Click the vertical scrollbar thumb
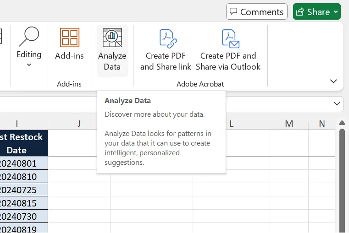The height and width of the screenshot is (233, 349). coord(342,180)
